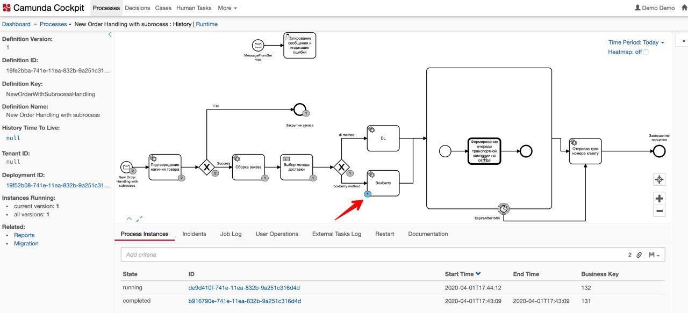Open the More menu in top navigation

tap(227, 8)
